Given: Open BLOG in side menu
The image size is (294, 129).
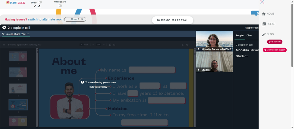Looking at the screenshot, I should click(268, 34).
